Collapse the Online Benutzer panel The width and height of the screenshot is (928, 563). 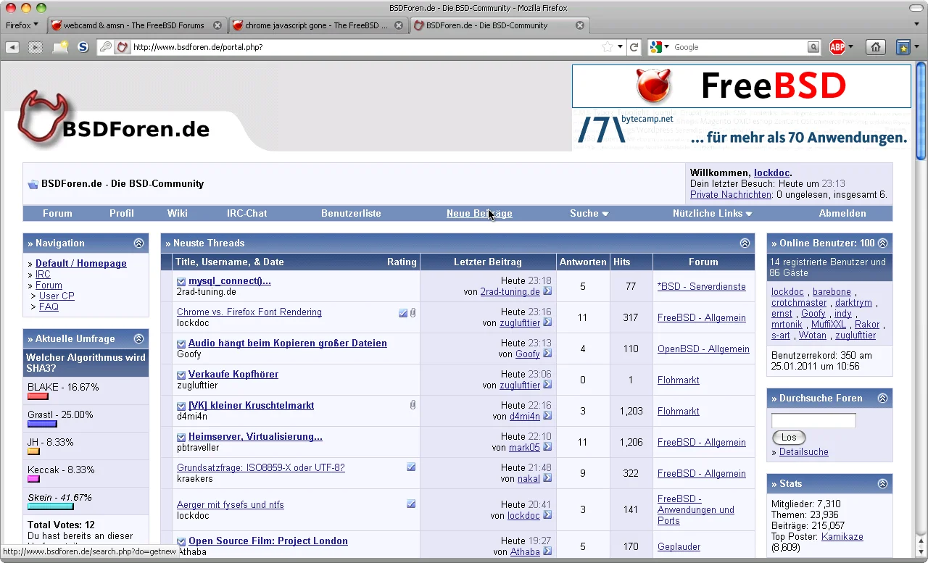tap(882, 243)
